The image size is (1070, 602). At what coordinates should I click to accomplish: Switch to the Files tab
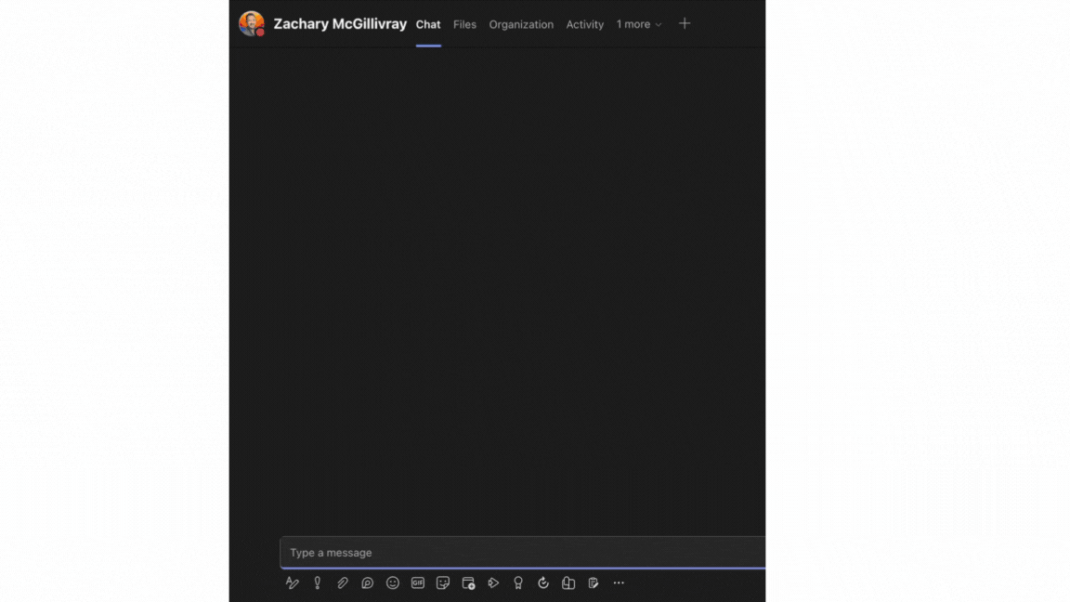click(x=464, y=24)
